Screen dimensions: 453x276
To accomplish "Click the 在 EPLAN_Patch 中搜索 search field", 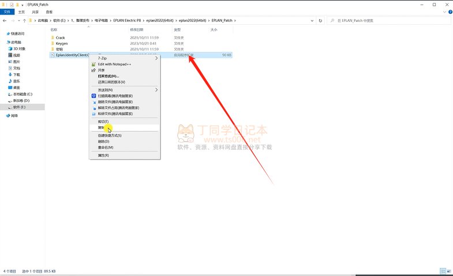I will pos(388,21).
